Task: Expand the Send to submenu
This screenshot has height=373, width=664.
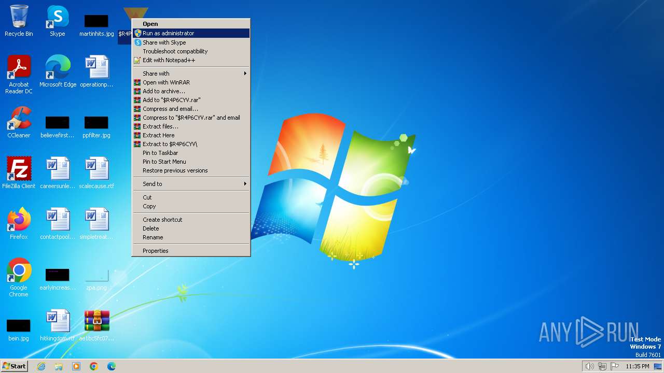Action: [x=191, y=184]
